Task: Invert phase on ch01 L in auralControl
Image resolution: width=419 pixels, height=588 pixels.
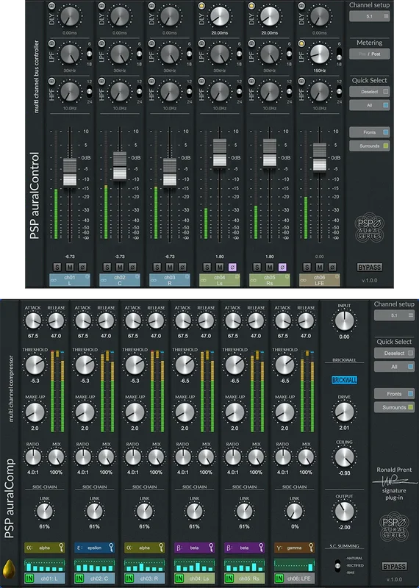Action: point(82,267)
